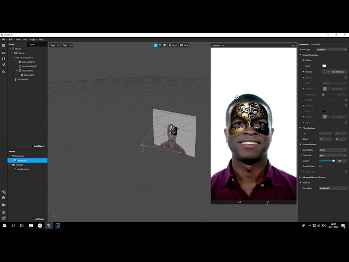349x262 pixels.
Task: Click the restart icon in left toolbar
Action: (4, 64)
